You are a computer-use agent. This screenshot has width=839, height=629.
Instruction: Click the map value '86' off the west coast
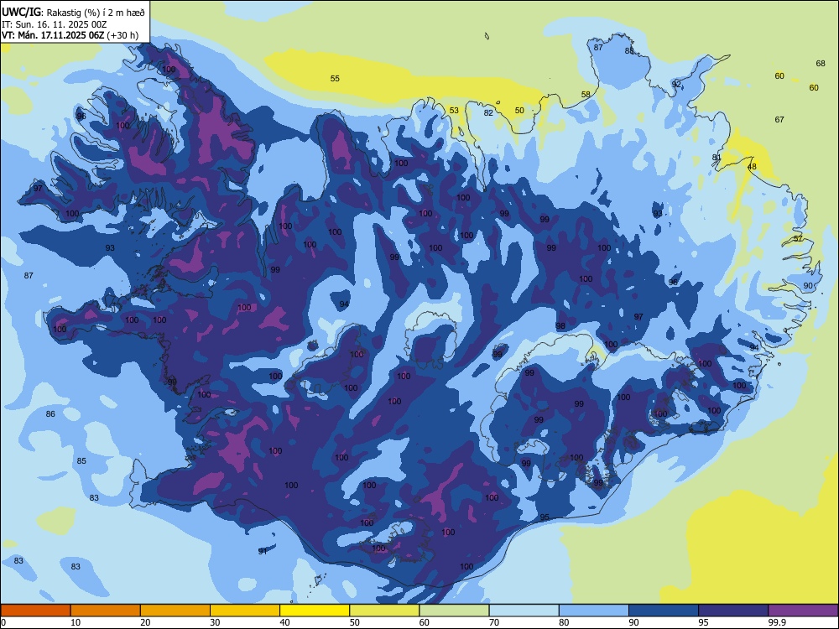click(50, 414)
